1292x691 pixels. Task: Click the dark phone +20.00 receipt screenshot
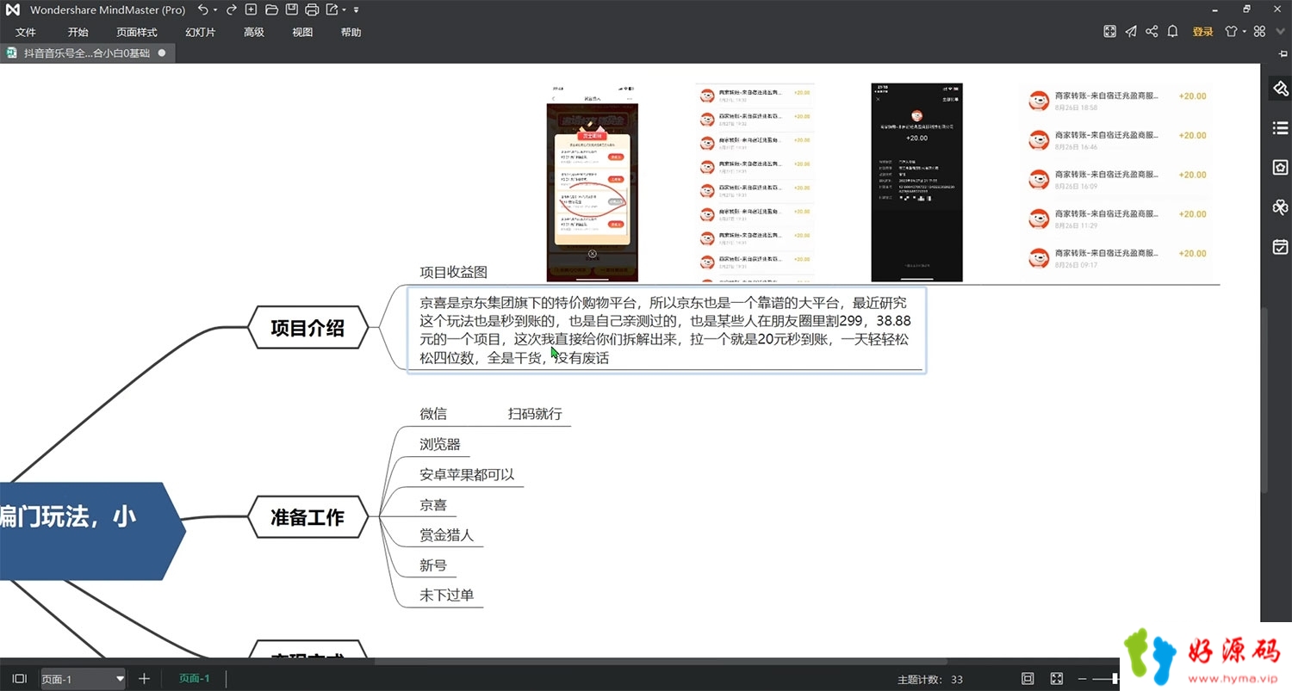[x=917, y=182]
